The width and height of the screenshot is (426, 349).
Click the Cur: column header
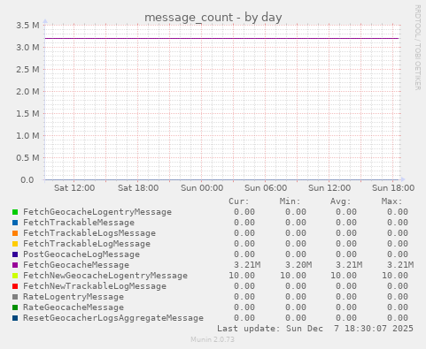point(239,201)
